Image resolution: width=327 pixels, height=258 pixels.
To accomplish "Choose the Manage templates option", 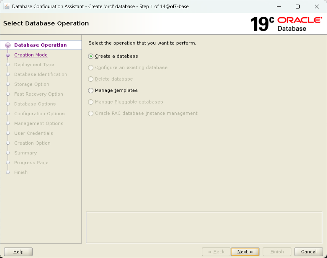I will tap(113, 90).
